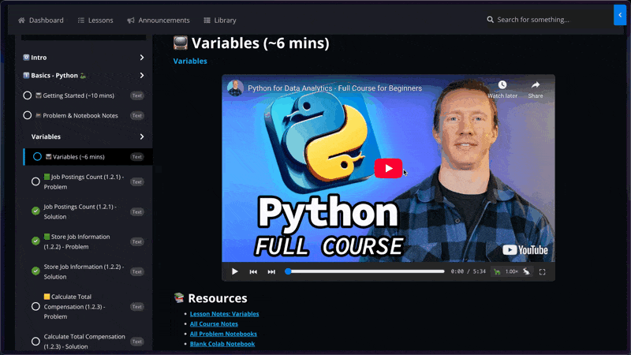
Task: Uncheck Store Job Information (1.2.2) Problem
Action: coord(35,241)
